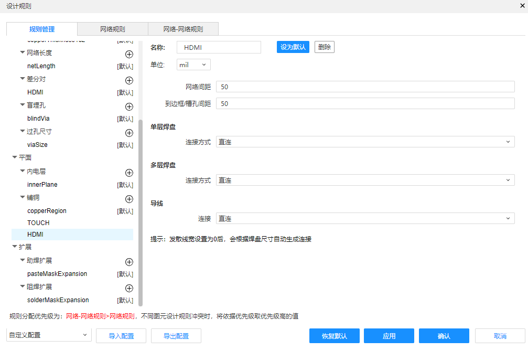Viewport: 528px width, 351px height.
Task: Select the innerPlane rule
Action: pos(42,185)
